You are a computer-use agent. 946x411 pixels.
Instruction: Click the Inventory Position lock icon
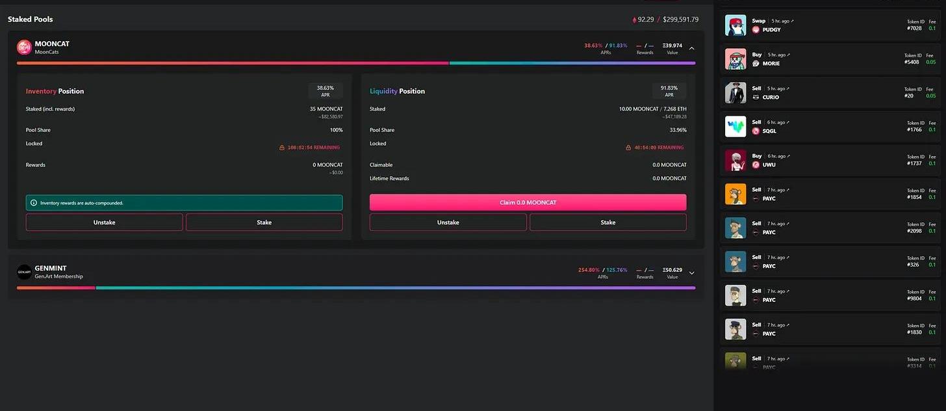click(282, 148)
